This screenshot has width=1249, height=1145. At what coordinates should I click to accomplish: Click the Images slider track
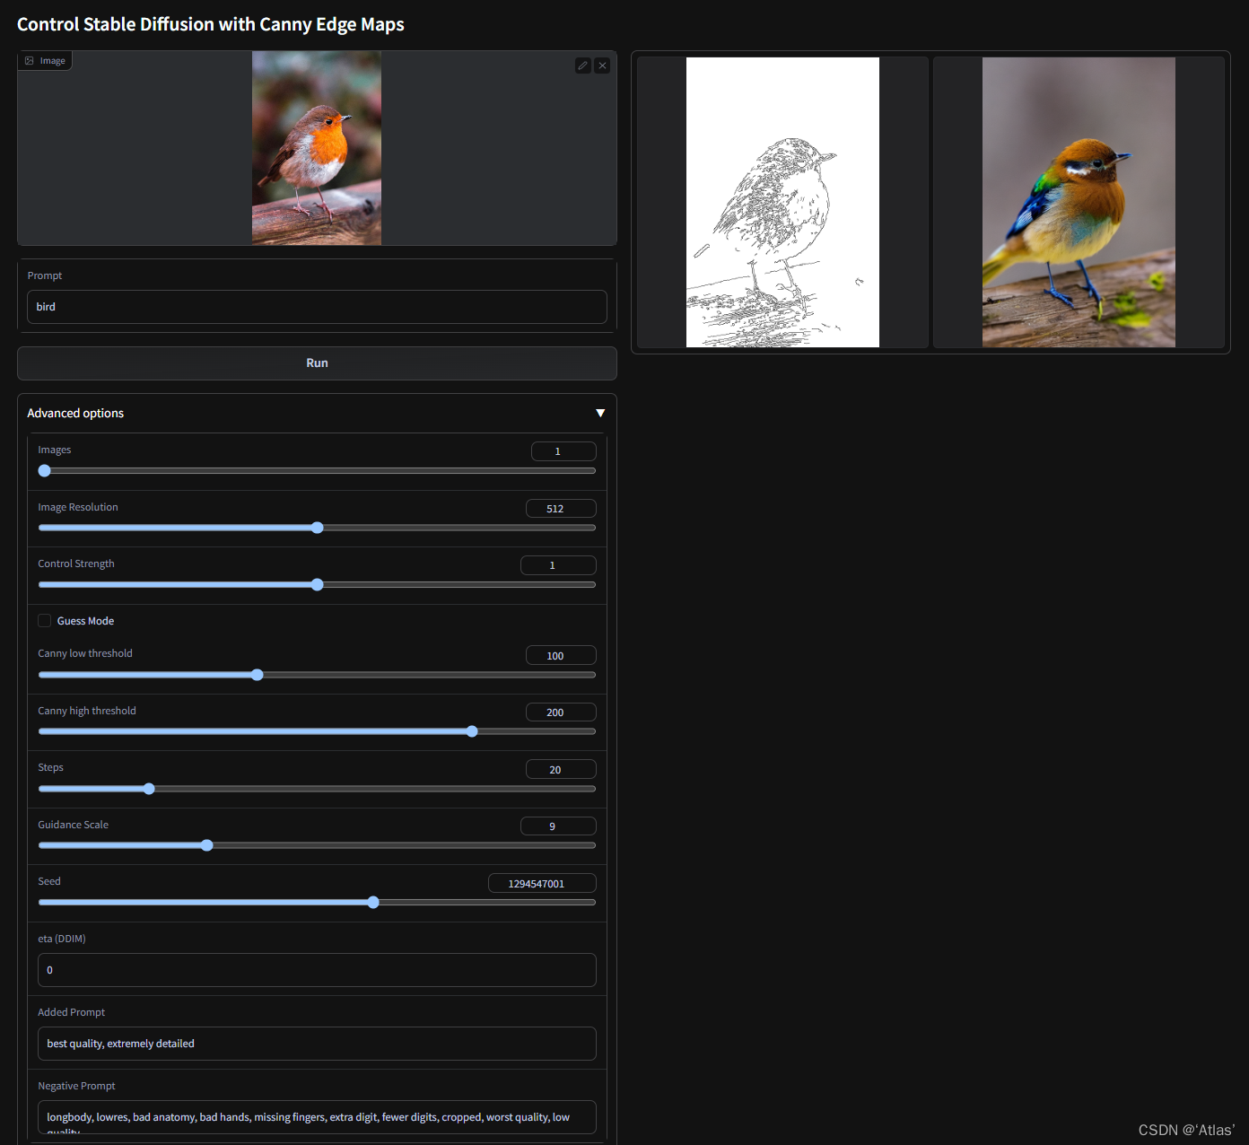(317, 470)
